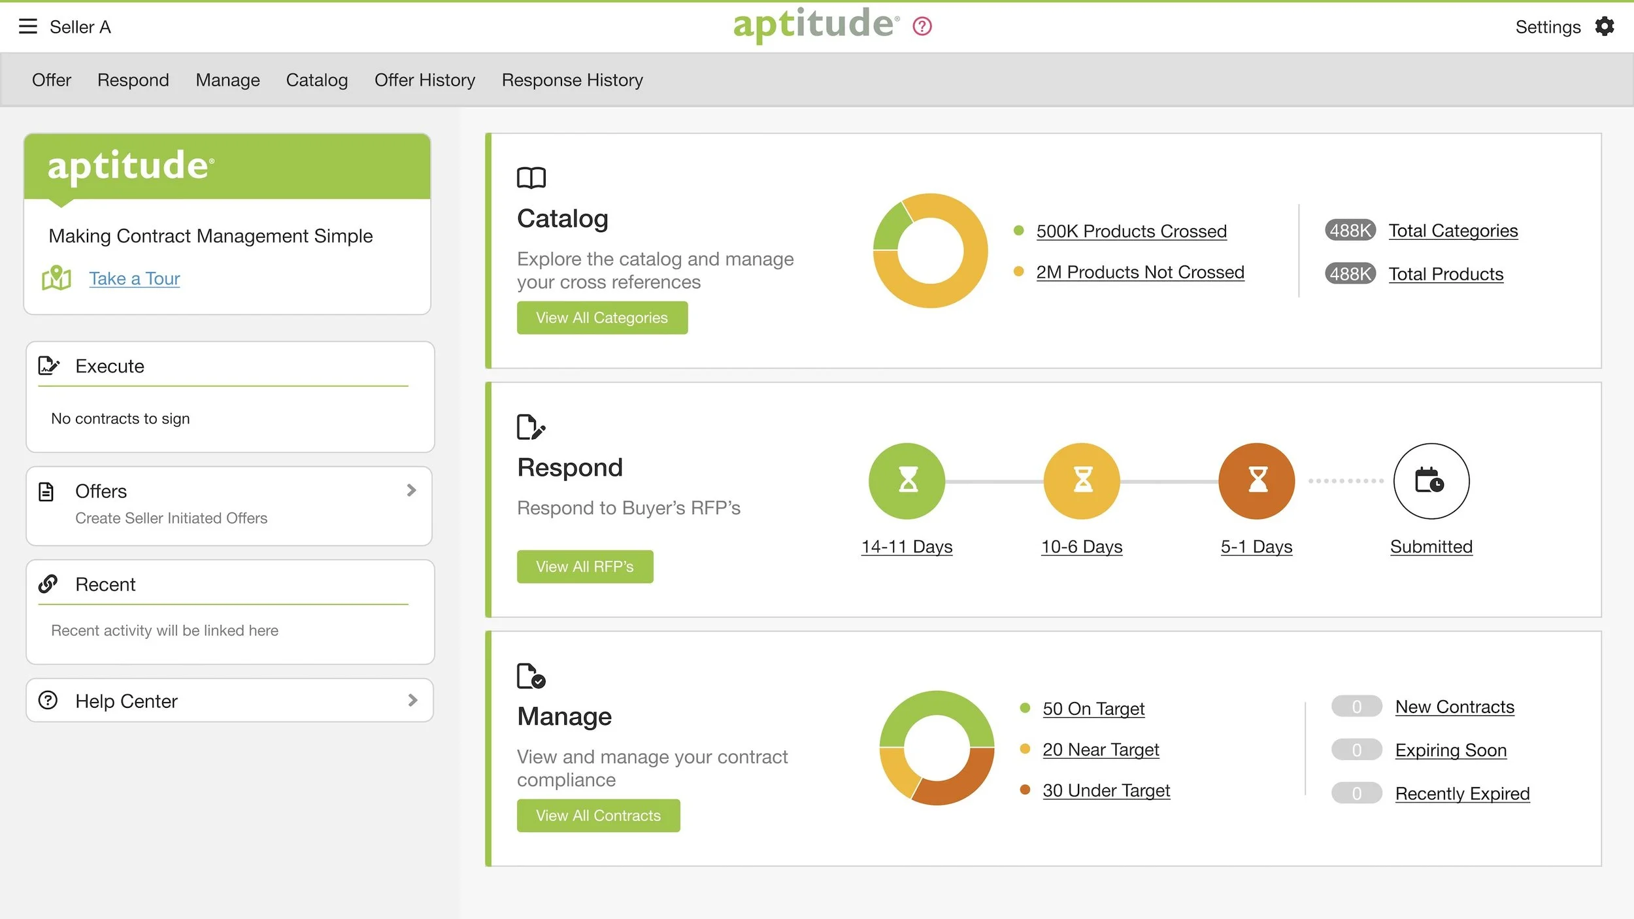
Task: Click the Help Center title
Action: [x=126, y=701]
